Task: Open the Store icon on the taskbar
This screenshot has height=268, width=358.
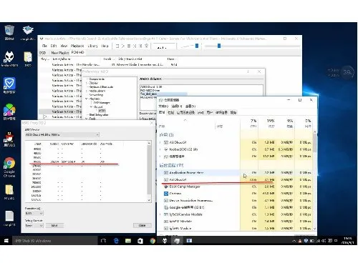Action: pyautogui.click(x=140, y=241)
